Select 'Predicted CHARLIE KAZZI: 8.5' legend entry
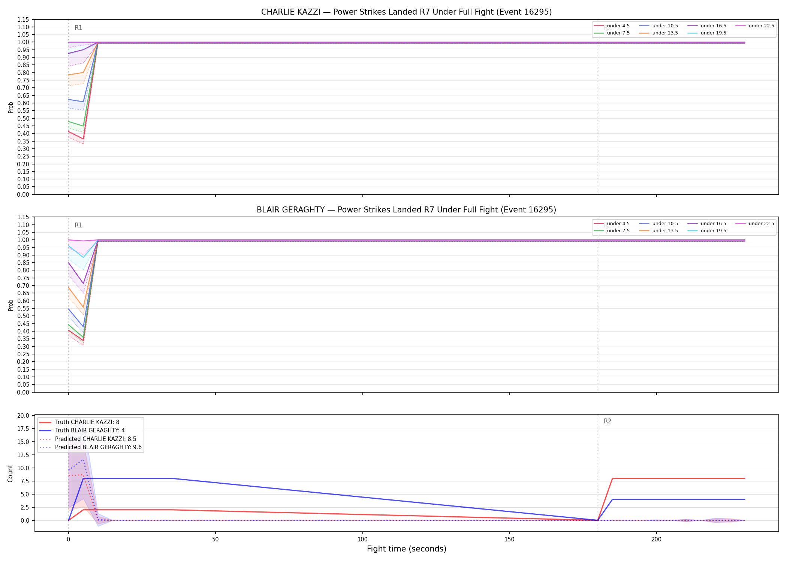This screenshot has height=562, width=787. (x=88, y=439)
